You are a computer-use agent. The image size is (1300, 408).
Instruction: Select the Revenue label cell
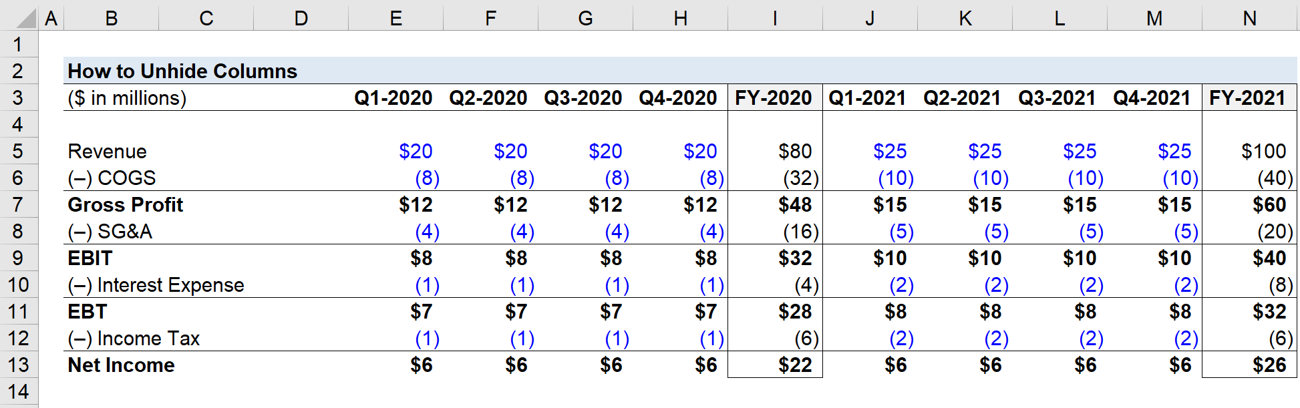107,151
